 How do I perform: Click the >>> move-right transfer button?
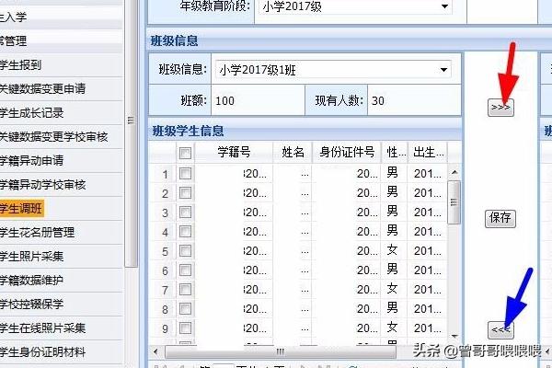(500, 107)
